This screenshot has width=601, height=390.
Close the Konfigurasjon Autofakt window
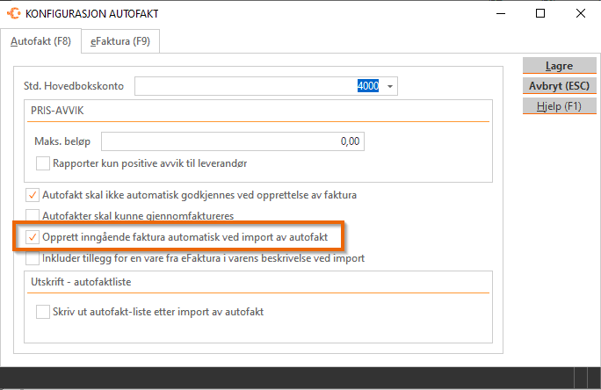(x=581, y=13)
